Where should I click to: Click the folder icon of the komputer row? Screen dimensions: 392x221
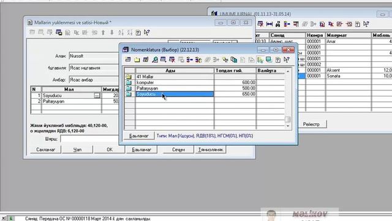tap(129, 82)
